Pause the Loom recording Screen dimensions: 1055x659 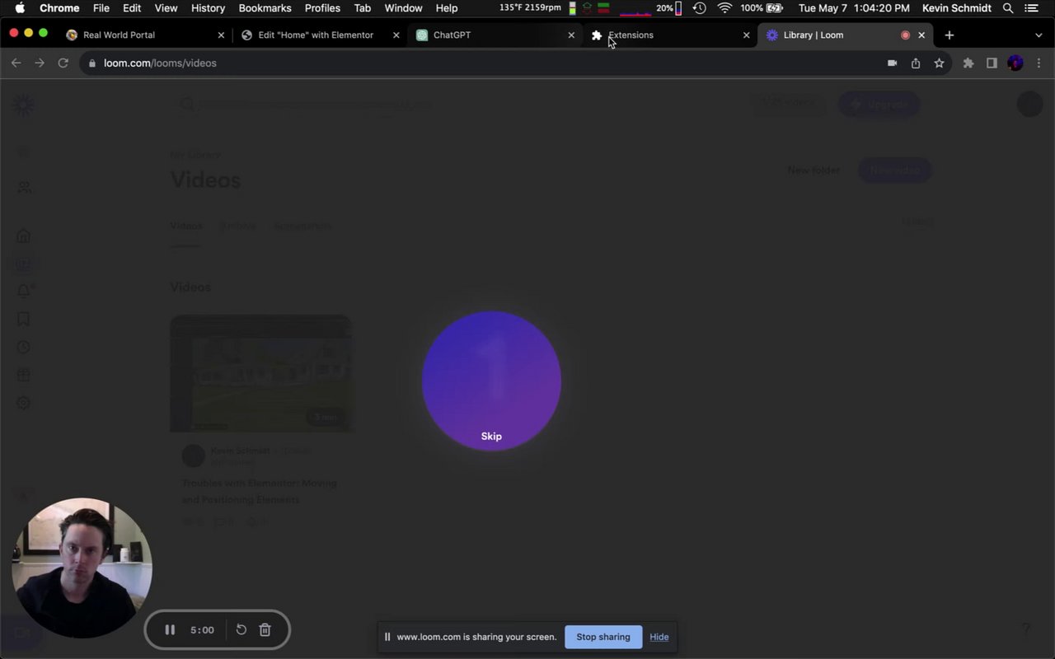[x=170, y=630]
